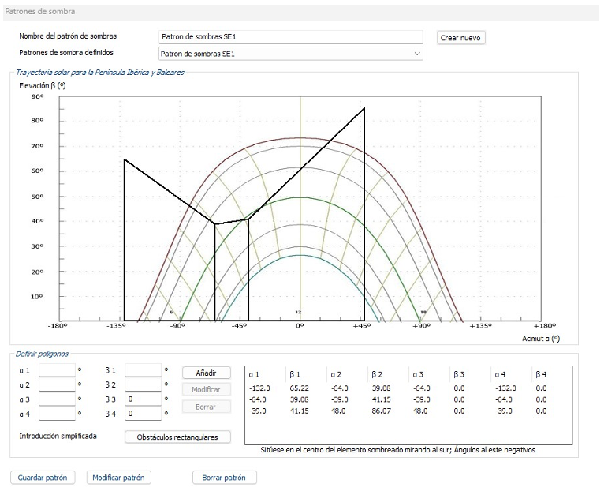
Task: Click the Borrar patrón button
Action: pyautogui.click(x=224, y=478)
